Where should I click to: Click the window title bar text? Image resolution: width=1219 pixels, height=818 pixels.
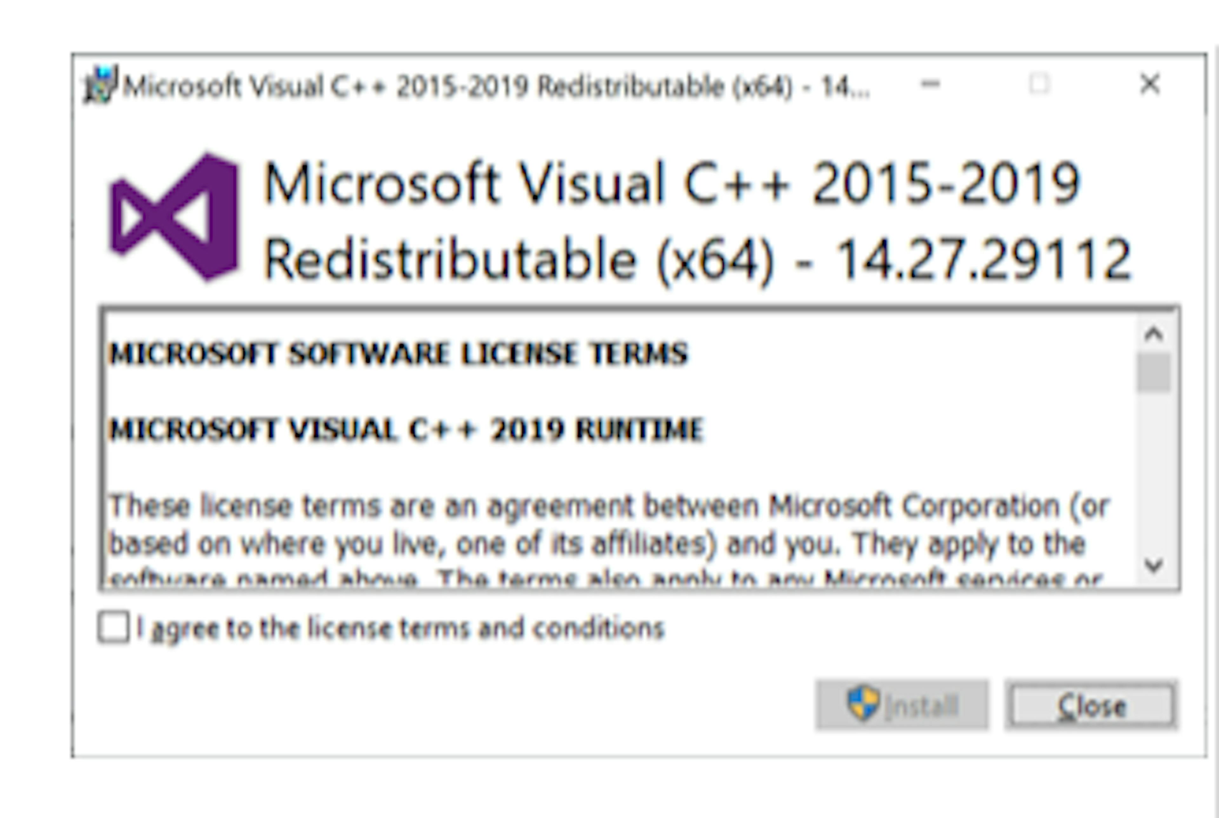(x=495, y=86)
